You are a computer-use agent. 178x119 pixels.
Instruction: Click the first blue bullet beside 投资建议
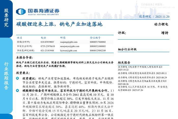coord(18,78)
